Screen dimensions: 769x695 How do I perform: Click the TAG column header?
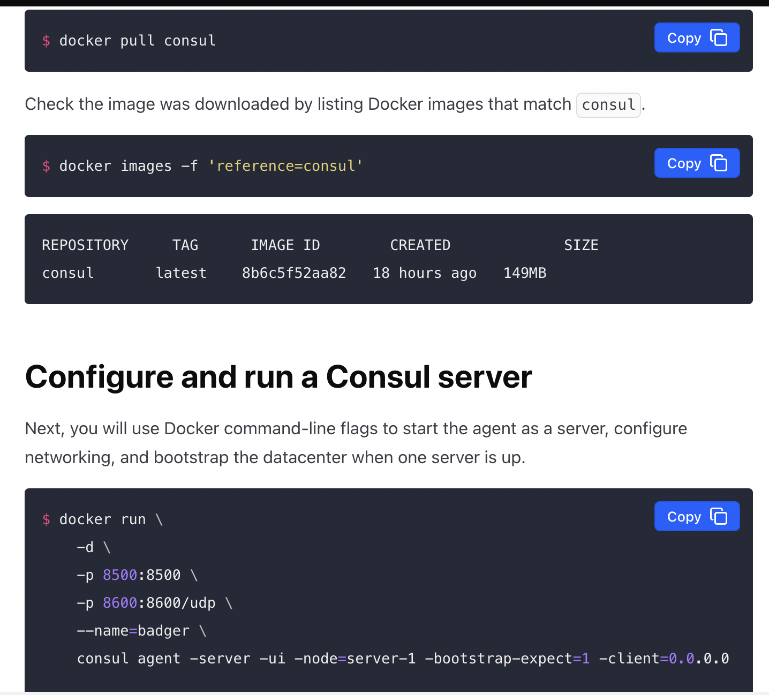point(185,245)
